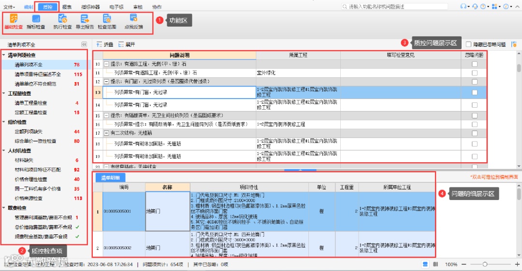Open 检查范围 check scope tool
The width and height of the screenshot is (522, 271).
point(107,22)
